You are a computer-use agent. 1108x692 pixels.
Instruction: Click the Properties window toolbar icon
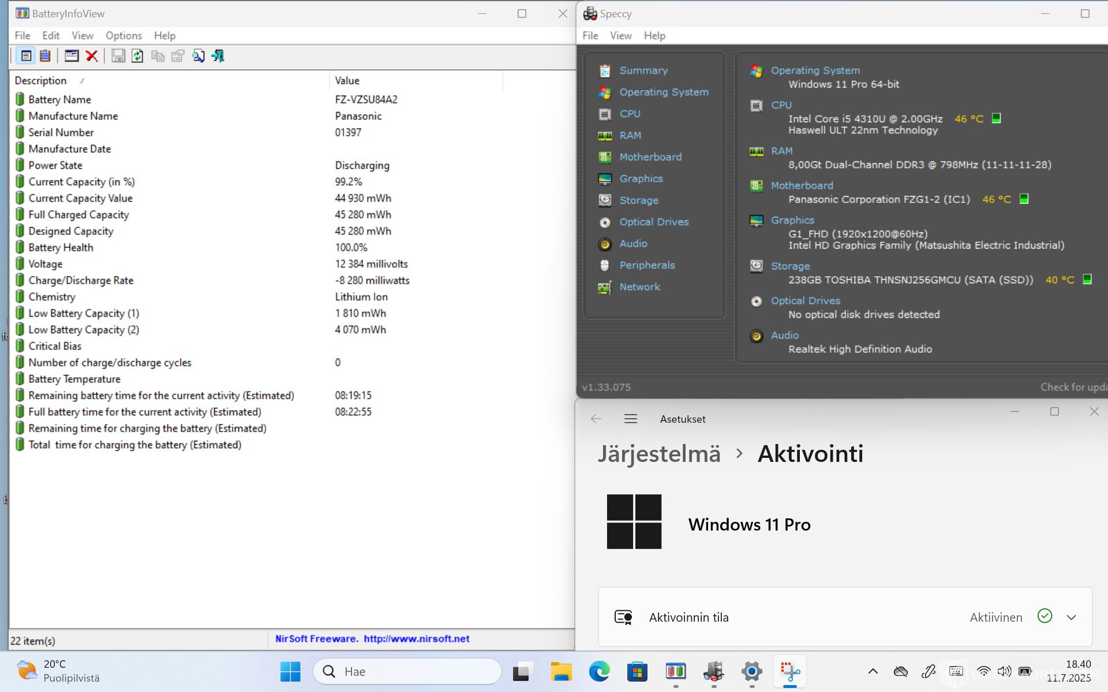(x=72, y=56)
